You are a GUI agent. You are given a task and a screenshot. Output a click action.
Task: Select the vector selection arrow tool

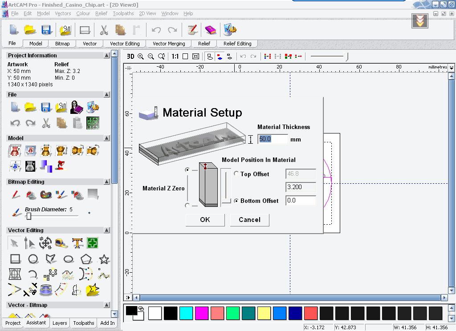(x=14, y=243)
